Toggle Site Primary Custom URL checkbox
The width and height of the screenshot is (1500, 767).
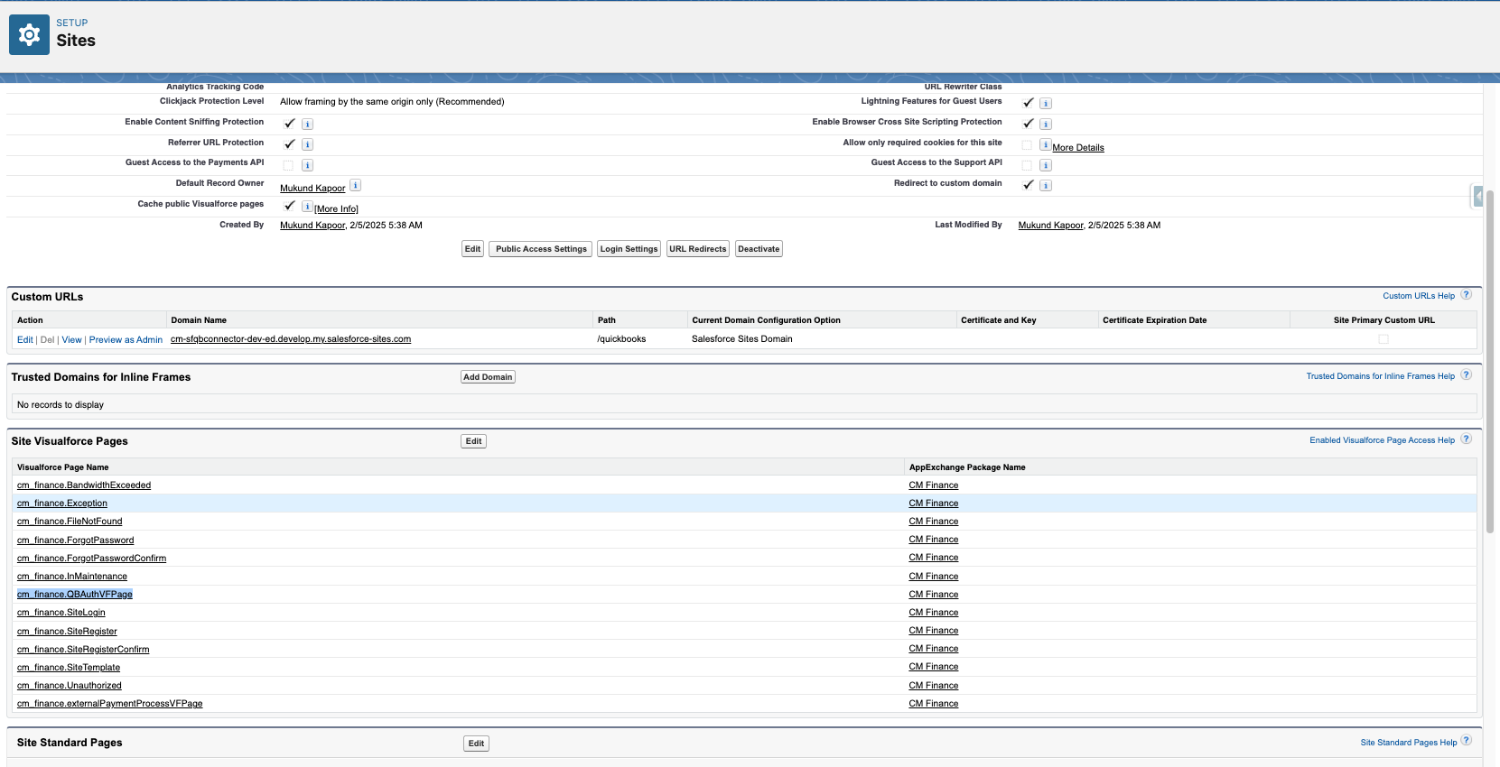(1384, 339)
